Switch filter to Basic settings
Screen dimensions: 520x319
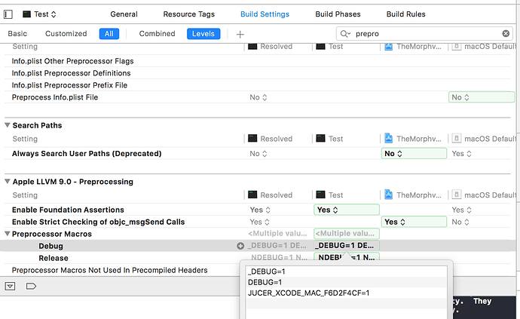click(x=17, y=34)
